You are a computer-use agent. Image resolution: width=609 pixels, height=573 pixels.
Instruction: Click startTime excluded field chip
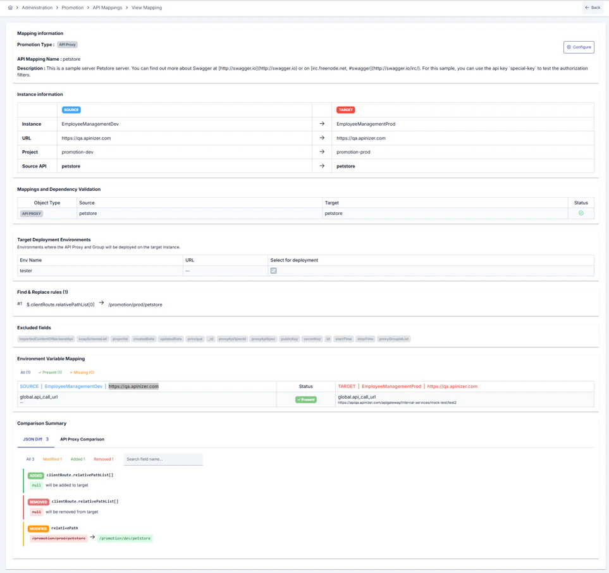343,339
